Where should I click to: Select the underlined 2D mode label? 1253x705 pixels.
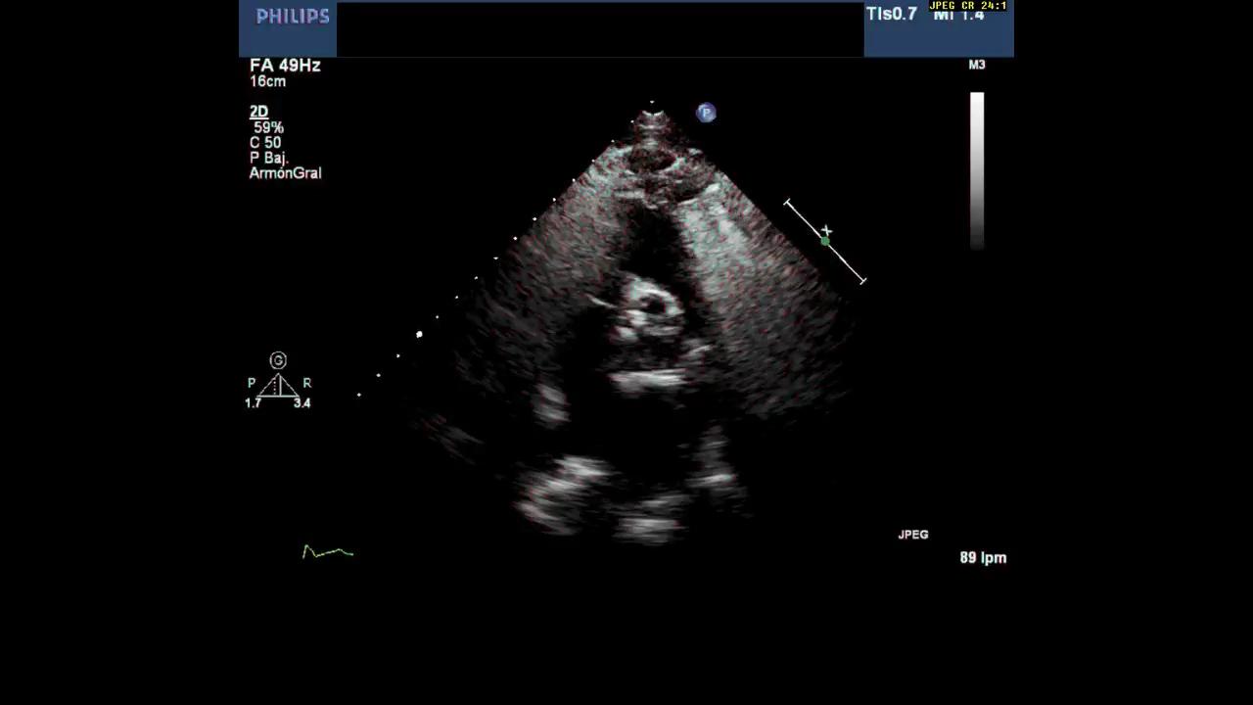[258, 112]
